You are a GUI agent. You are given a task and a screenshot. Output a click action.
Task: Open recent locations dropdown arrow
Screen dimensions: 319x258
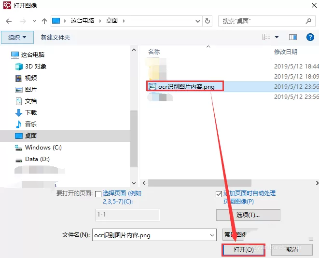coord(34,21)
